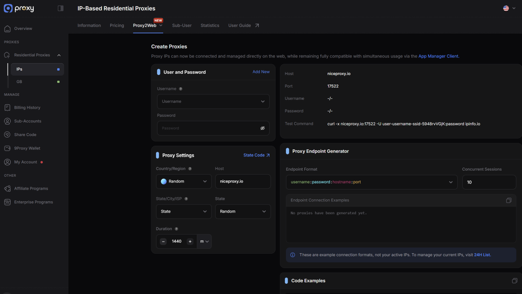This screenshot has height=294, width=522.
Task: Switch to the Pricing tab
Action: [117, 25]
